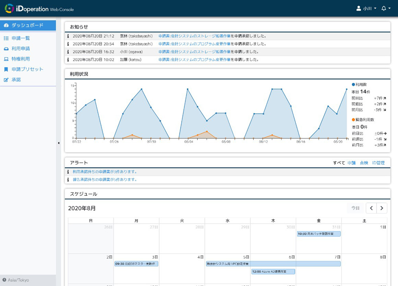Switch alerts filter to 申請 tab
This screenshot has width=398, height=286.
pyautogui.click(x=351, y=163)
